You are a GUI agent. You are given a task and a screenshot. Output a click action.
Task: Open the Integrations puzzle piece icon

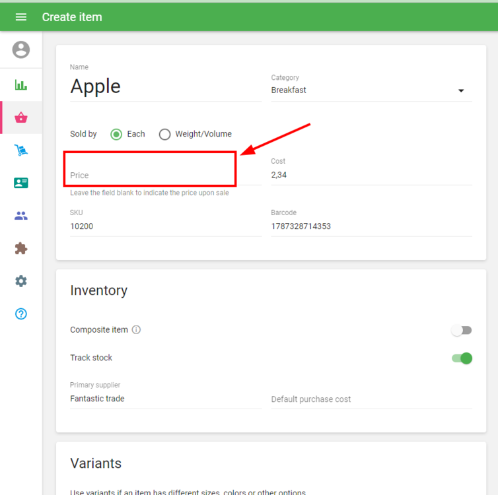click(x=21, y=249)
